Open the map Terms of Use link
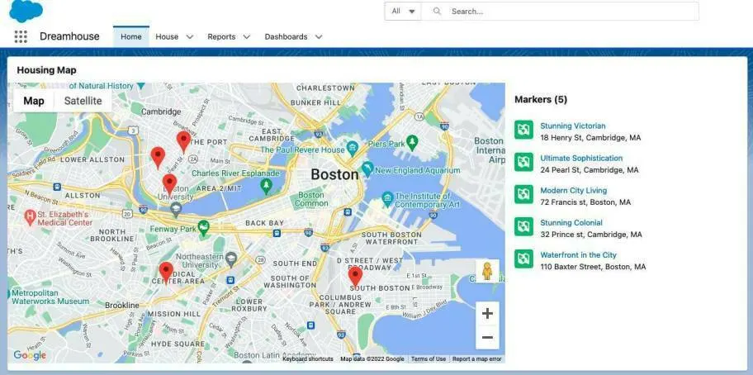This screenshot has height=375, width=753. click(x=429, y=358)
